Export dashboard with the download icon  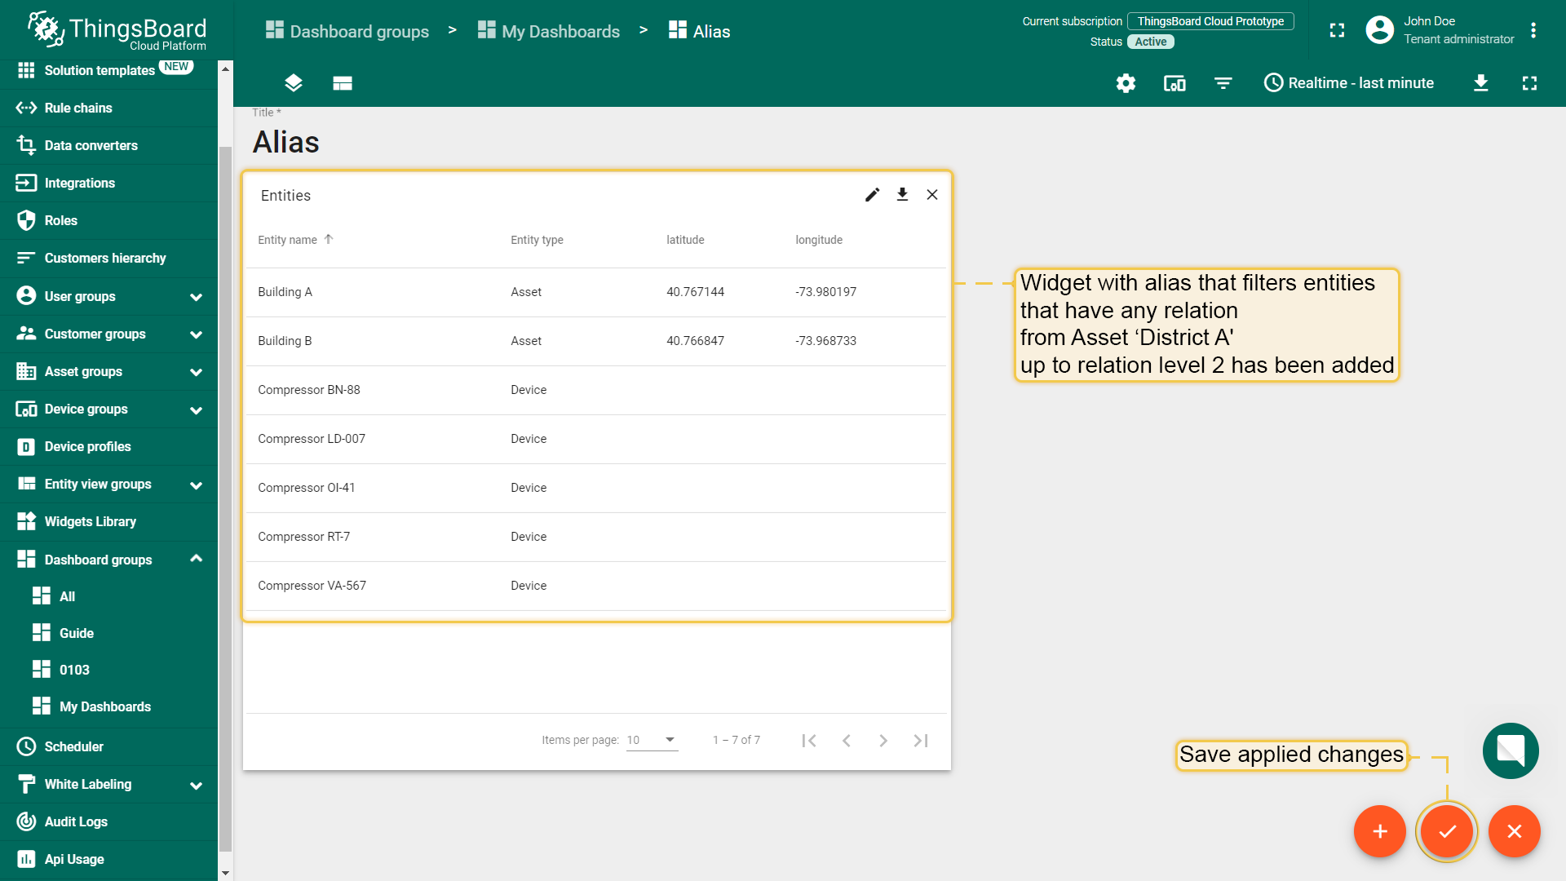tap(1481, 83)
